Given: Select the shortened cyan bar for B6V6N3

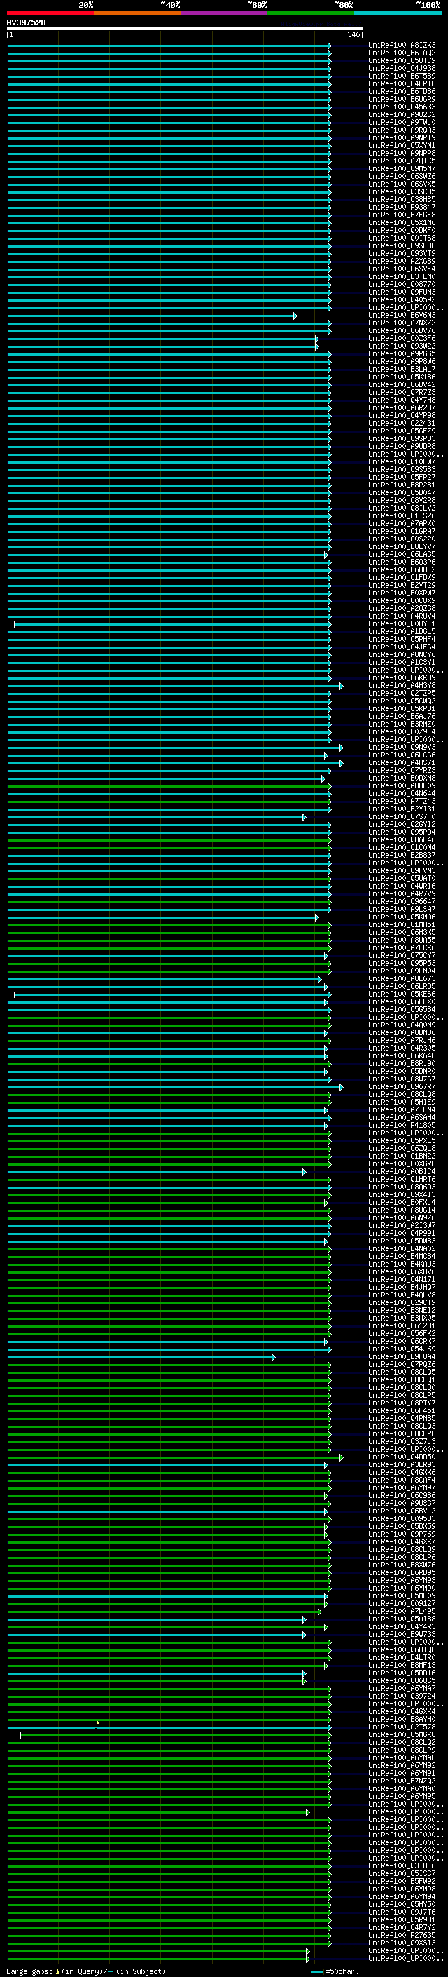Looking at the screenshot, I should tap(153, 316).
